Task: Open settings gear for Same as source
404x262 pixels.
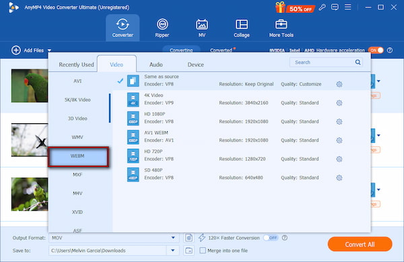Action: coord(339,84)
